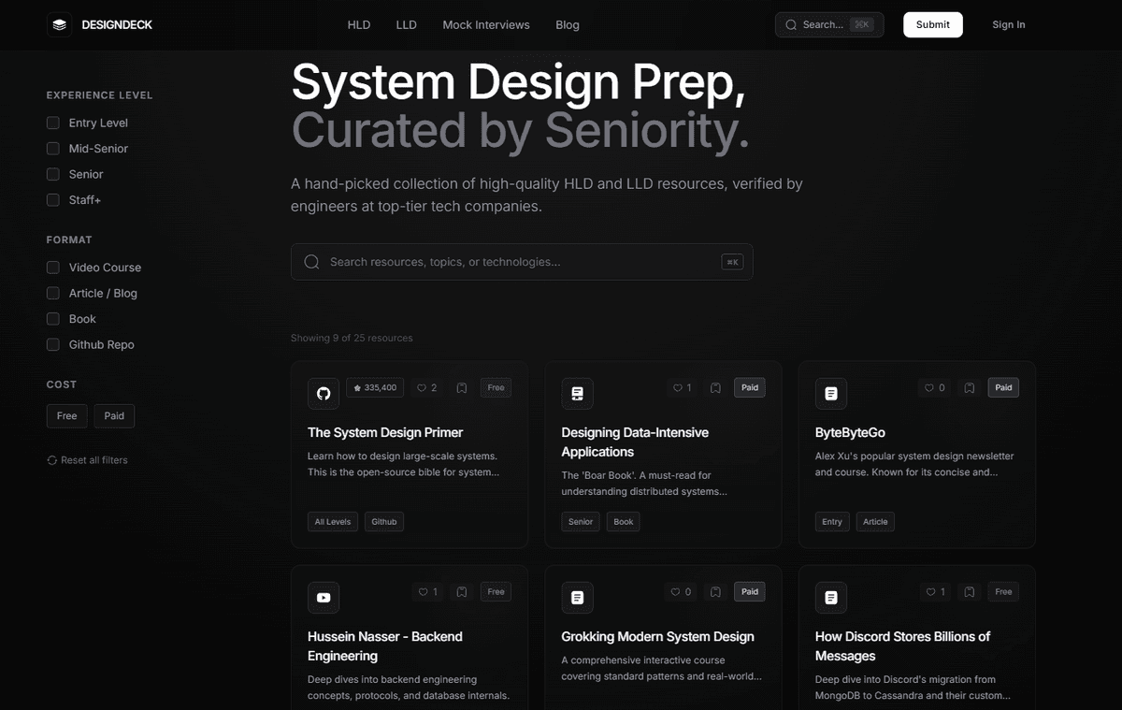This screenshot has width=1122, height=710.
Task: Click document icon on Grokking Modern System Design card
Action: point(577,597)
